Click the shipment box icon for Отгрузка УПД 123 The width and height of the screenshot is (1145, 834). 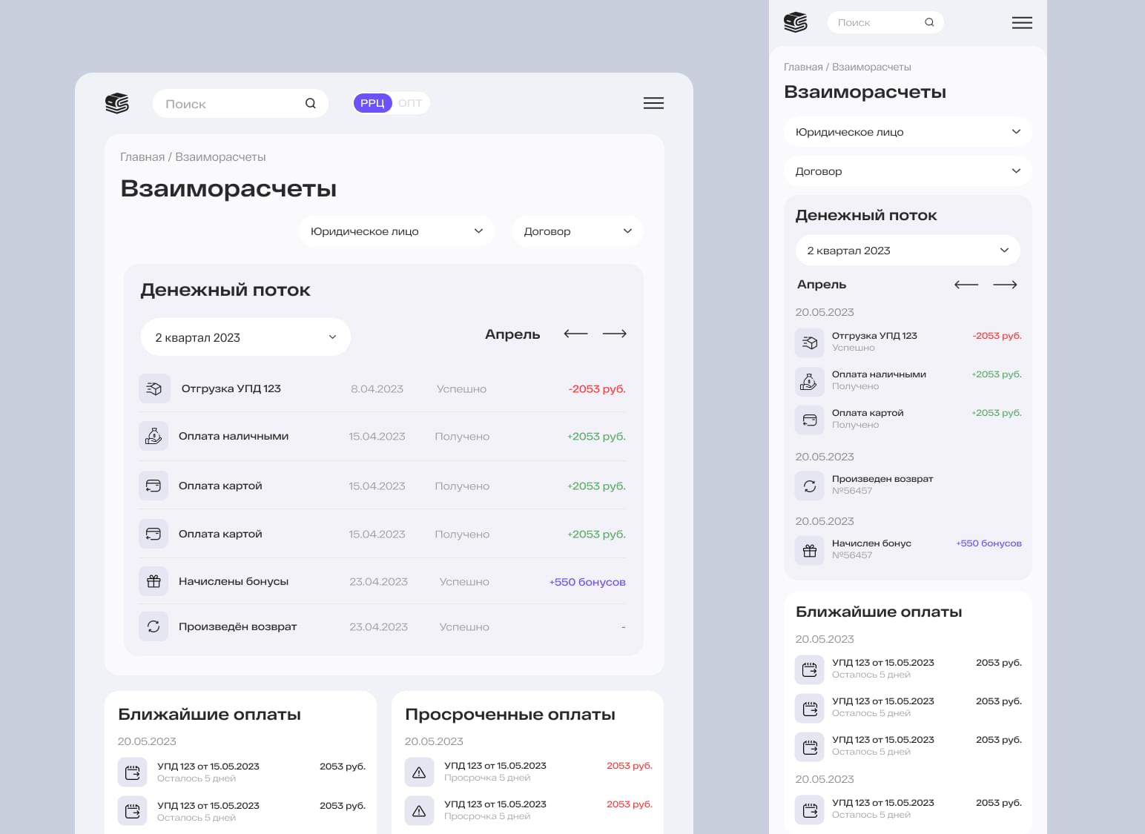[x=154, y=388]
